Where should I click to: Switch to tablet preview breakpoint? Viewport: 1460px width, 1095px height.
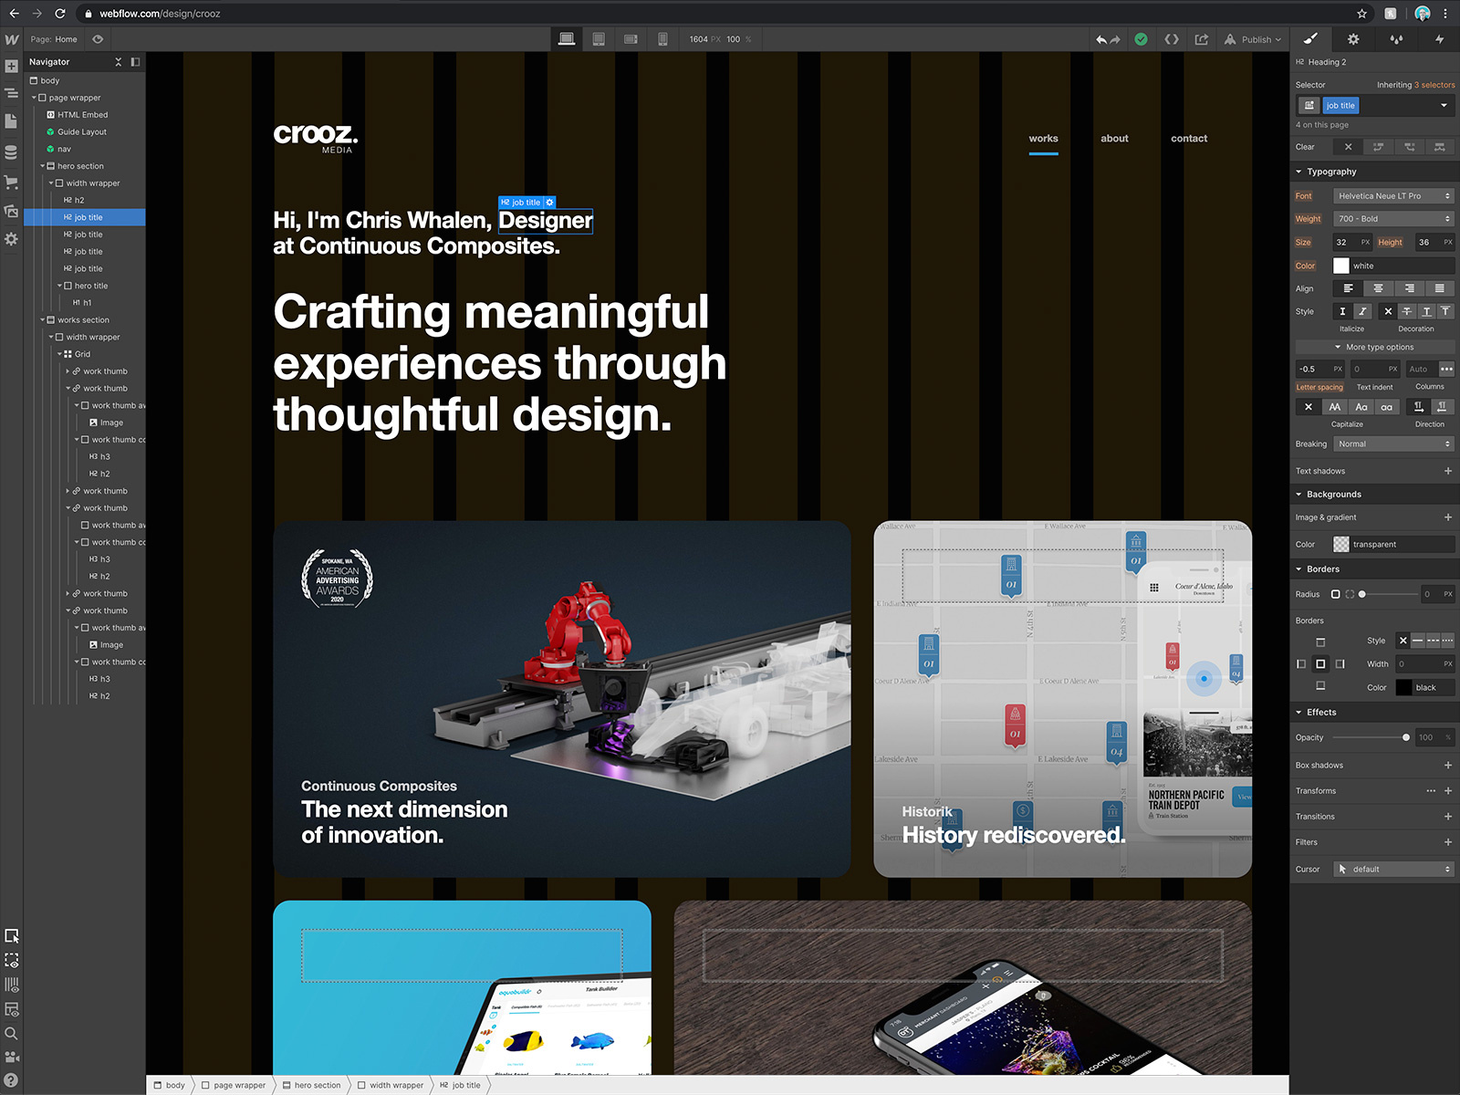pos(599,39)
